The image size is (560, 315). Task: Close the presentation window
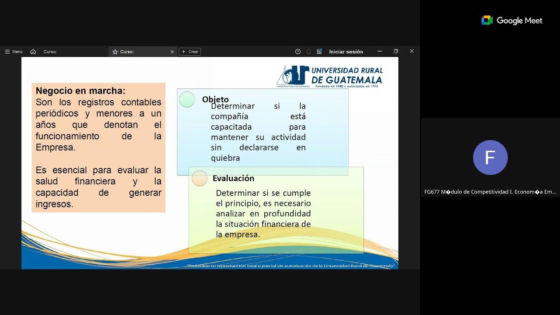(412, 51)
